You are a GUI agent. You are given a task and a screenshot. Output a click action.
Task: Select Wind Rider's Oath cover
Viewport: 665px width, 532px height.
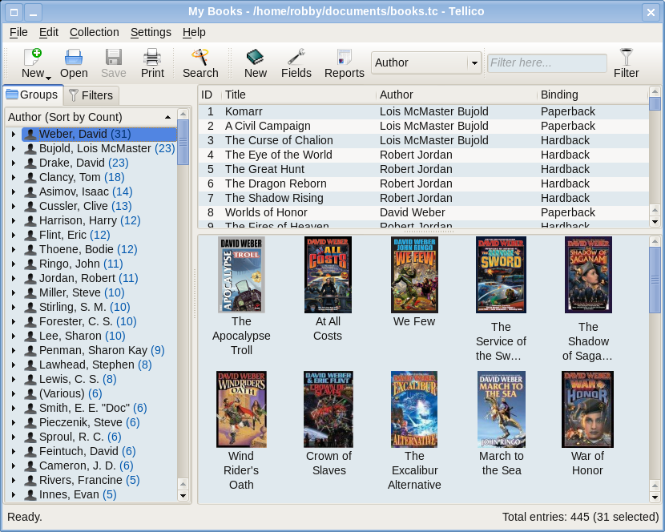[x=241, y=409]
